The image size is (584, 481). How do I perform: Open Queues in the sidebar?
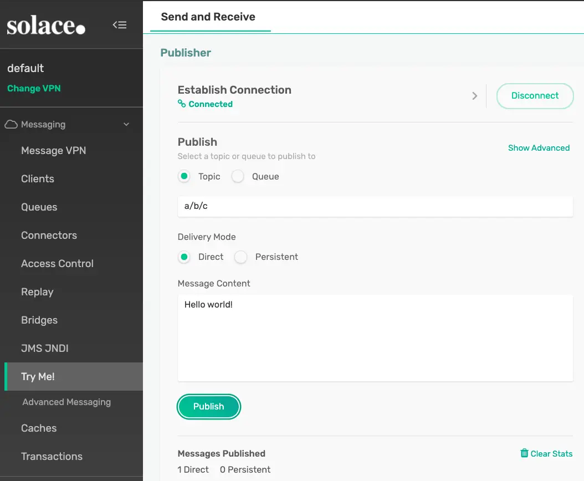(39, 207)
